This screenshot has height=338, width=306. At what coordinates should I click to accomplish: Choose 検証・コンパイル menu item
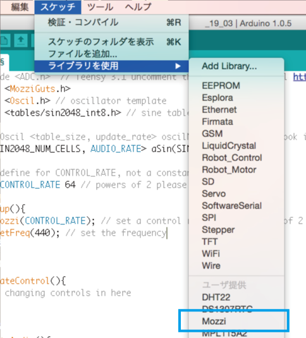click(x=111, y=22)
